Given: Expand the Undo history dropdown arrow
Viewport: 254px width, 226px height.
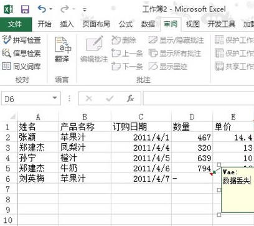Looking at the screenshot, I should click(50, 9).
